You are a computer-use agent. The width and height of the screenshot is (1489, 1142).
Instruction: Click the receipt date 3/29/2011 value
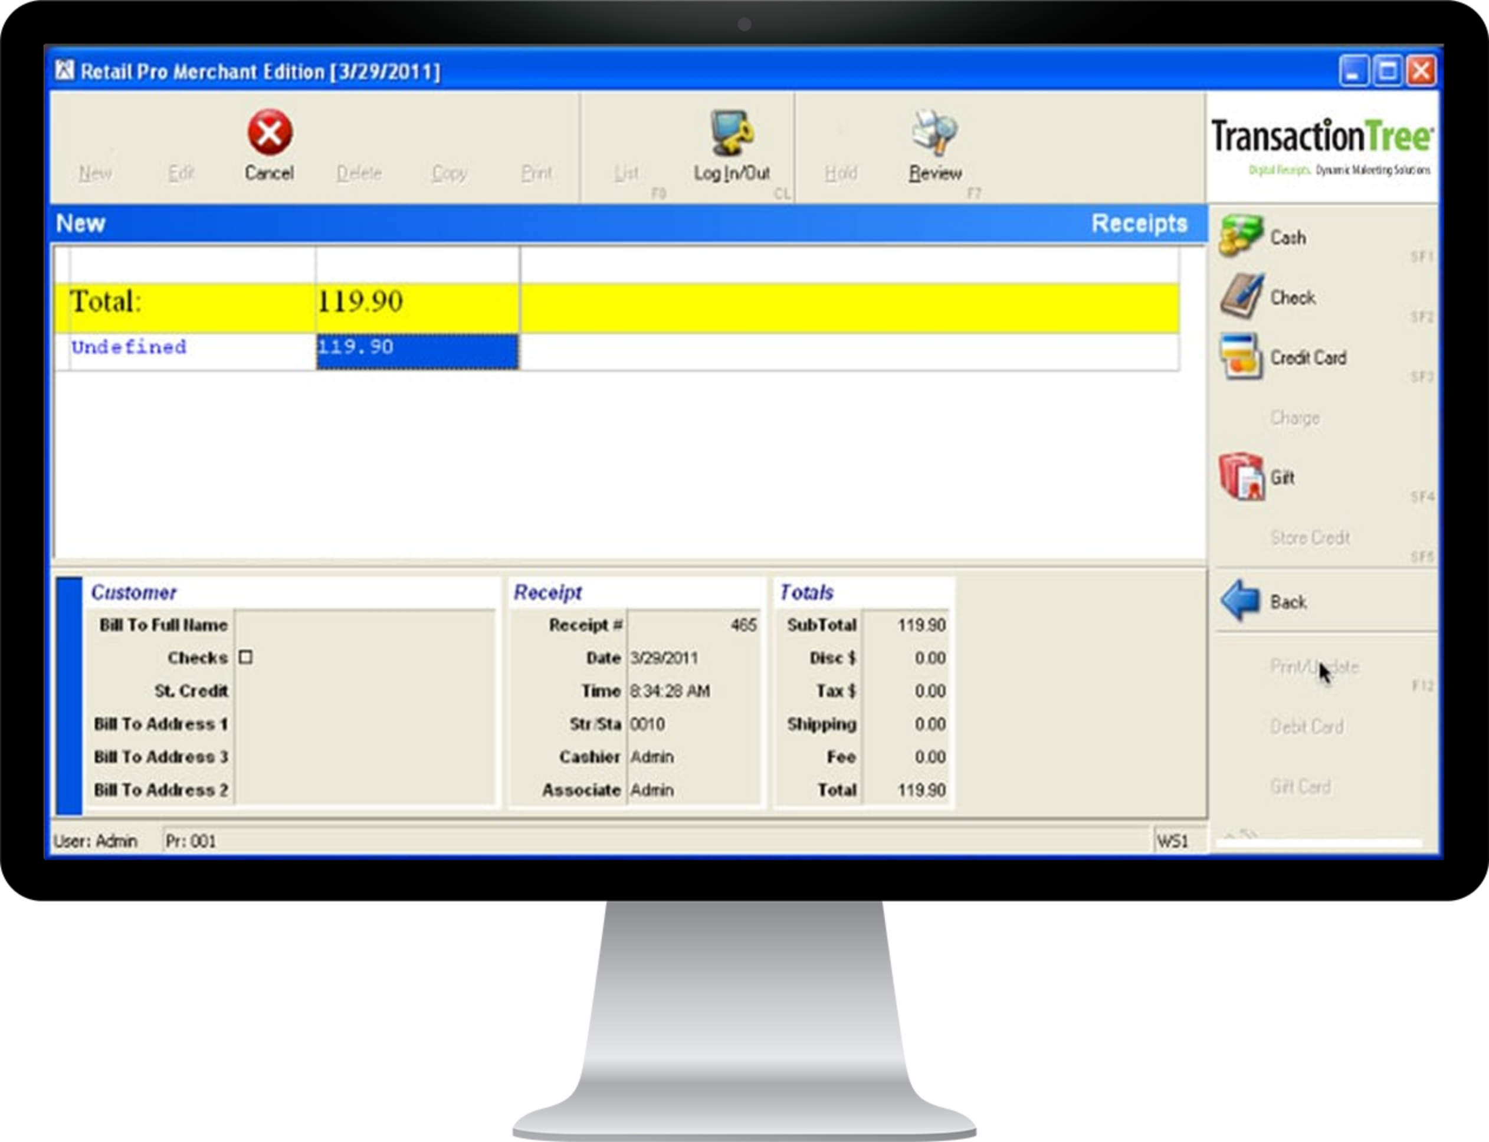[x=664, y=658]
